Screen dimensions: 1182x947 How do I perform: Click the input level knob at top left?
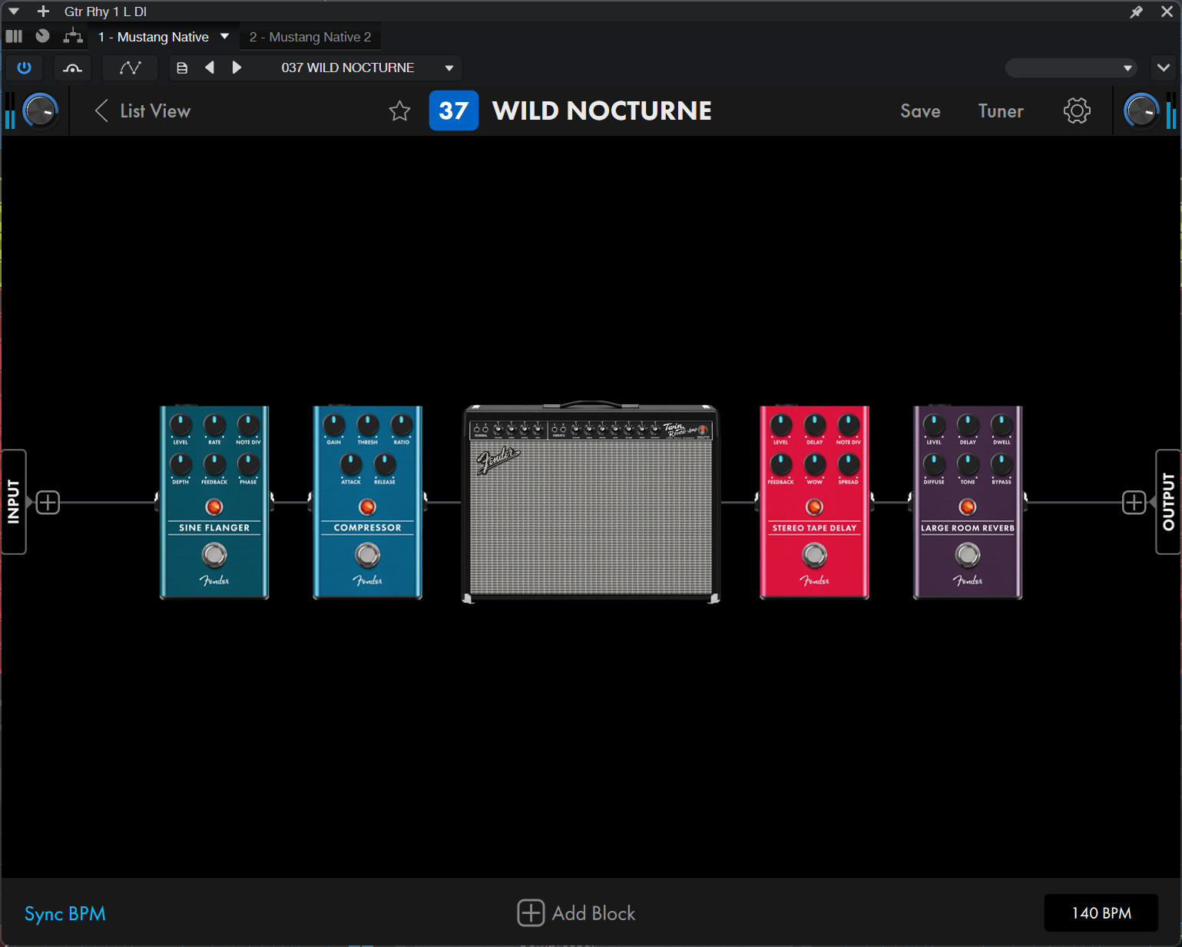[x=40, y=111]
